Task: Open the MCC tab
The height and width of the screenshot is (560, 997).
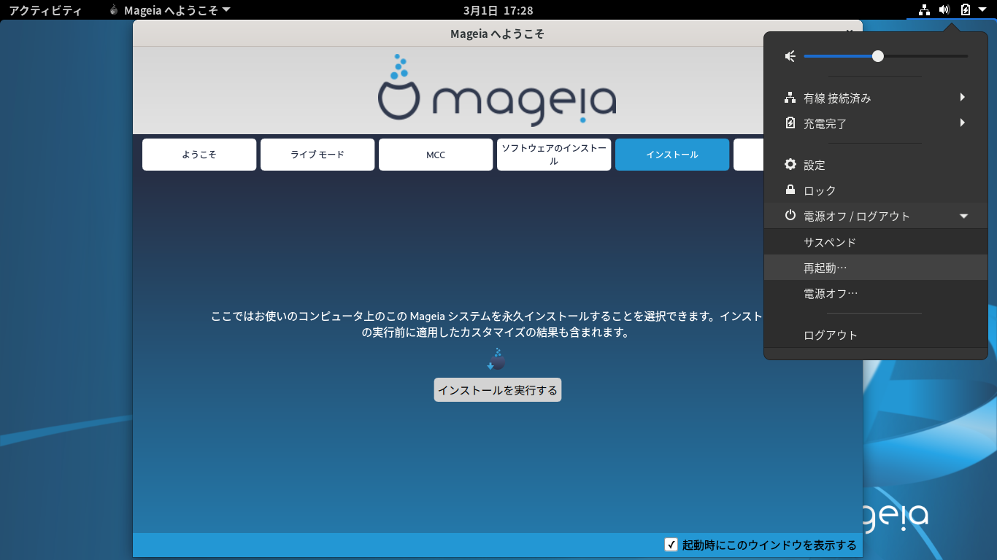Action: pos(436,155)
